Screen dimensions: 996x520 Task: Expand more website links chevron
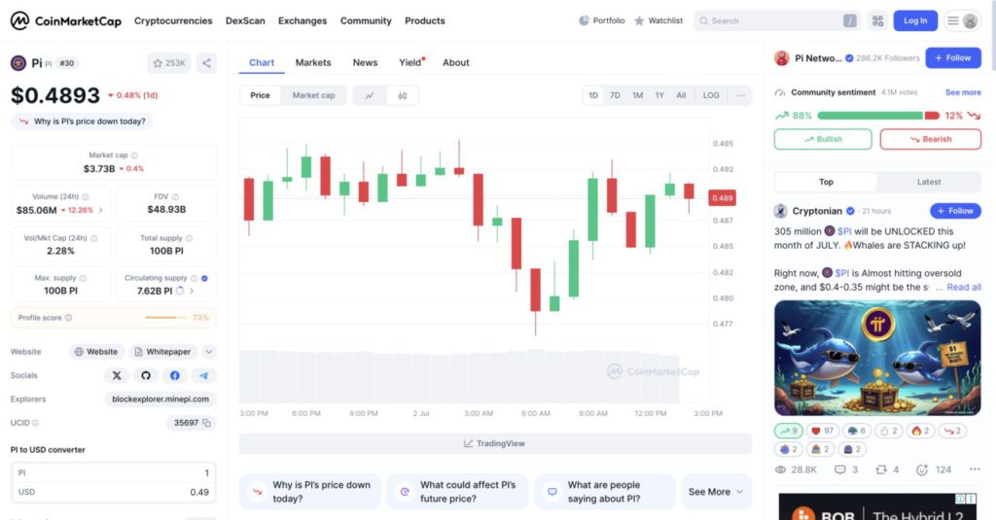(209, 351)
